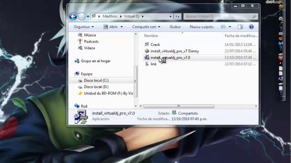Image resolution: width=291 pixels, height=163 pixels.
Task: Click the 22/07/2014 07:11 date cell
Action: (x=240, y=64)
